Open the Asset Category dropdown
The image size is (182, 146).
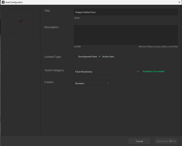coord(107,72)
